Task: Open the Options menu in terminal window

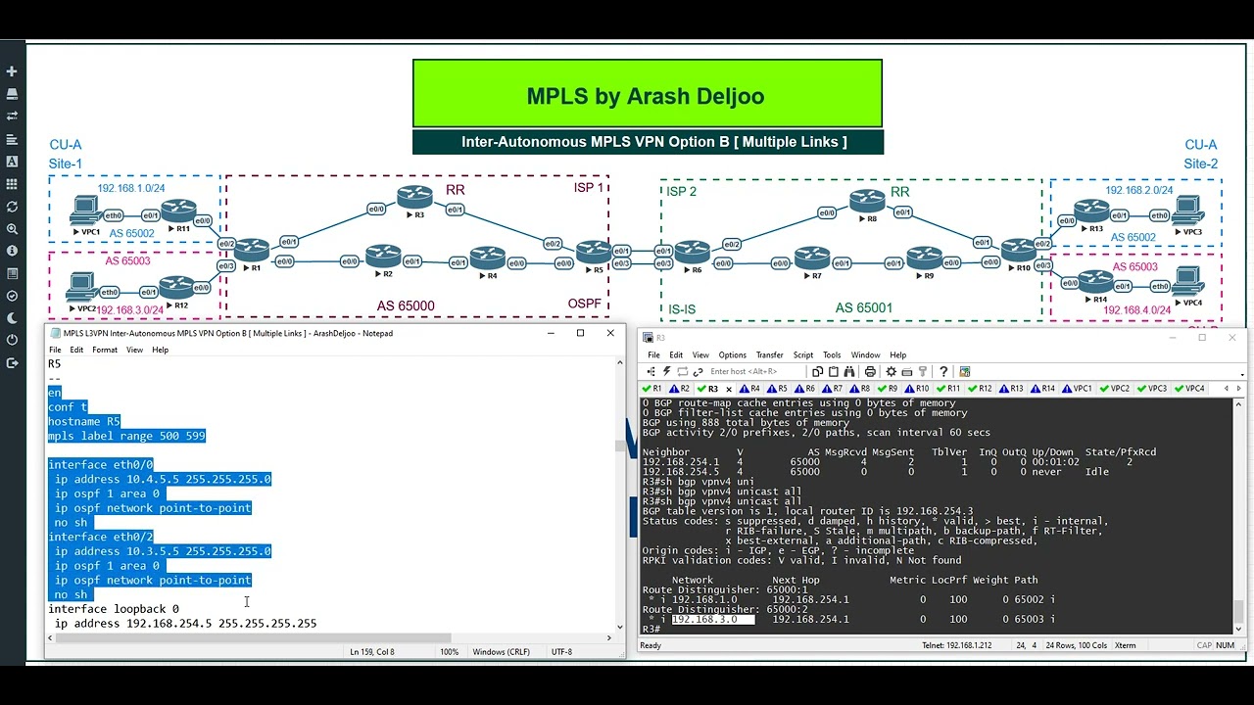Action: tap(733, 354)
